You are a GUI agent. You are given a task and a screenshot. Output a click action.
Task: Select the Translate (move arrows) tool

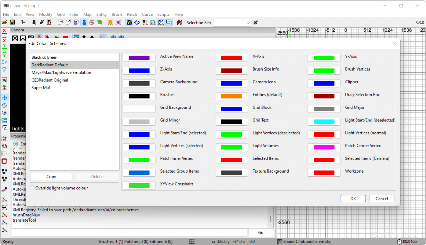click(x=4, y=98)
